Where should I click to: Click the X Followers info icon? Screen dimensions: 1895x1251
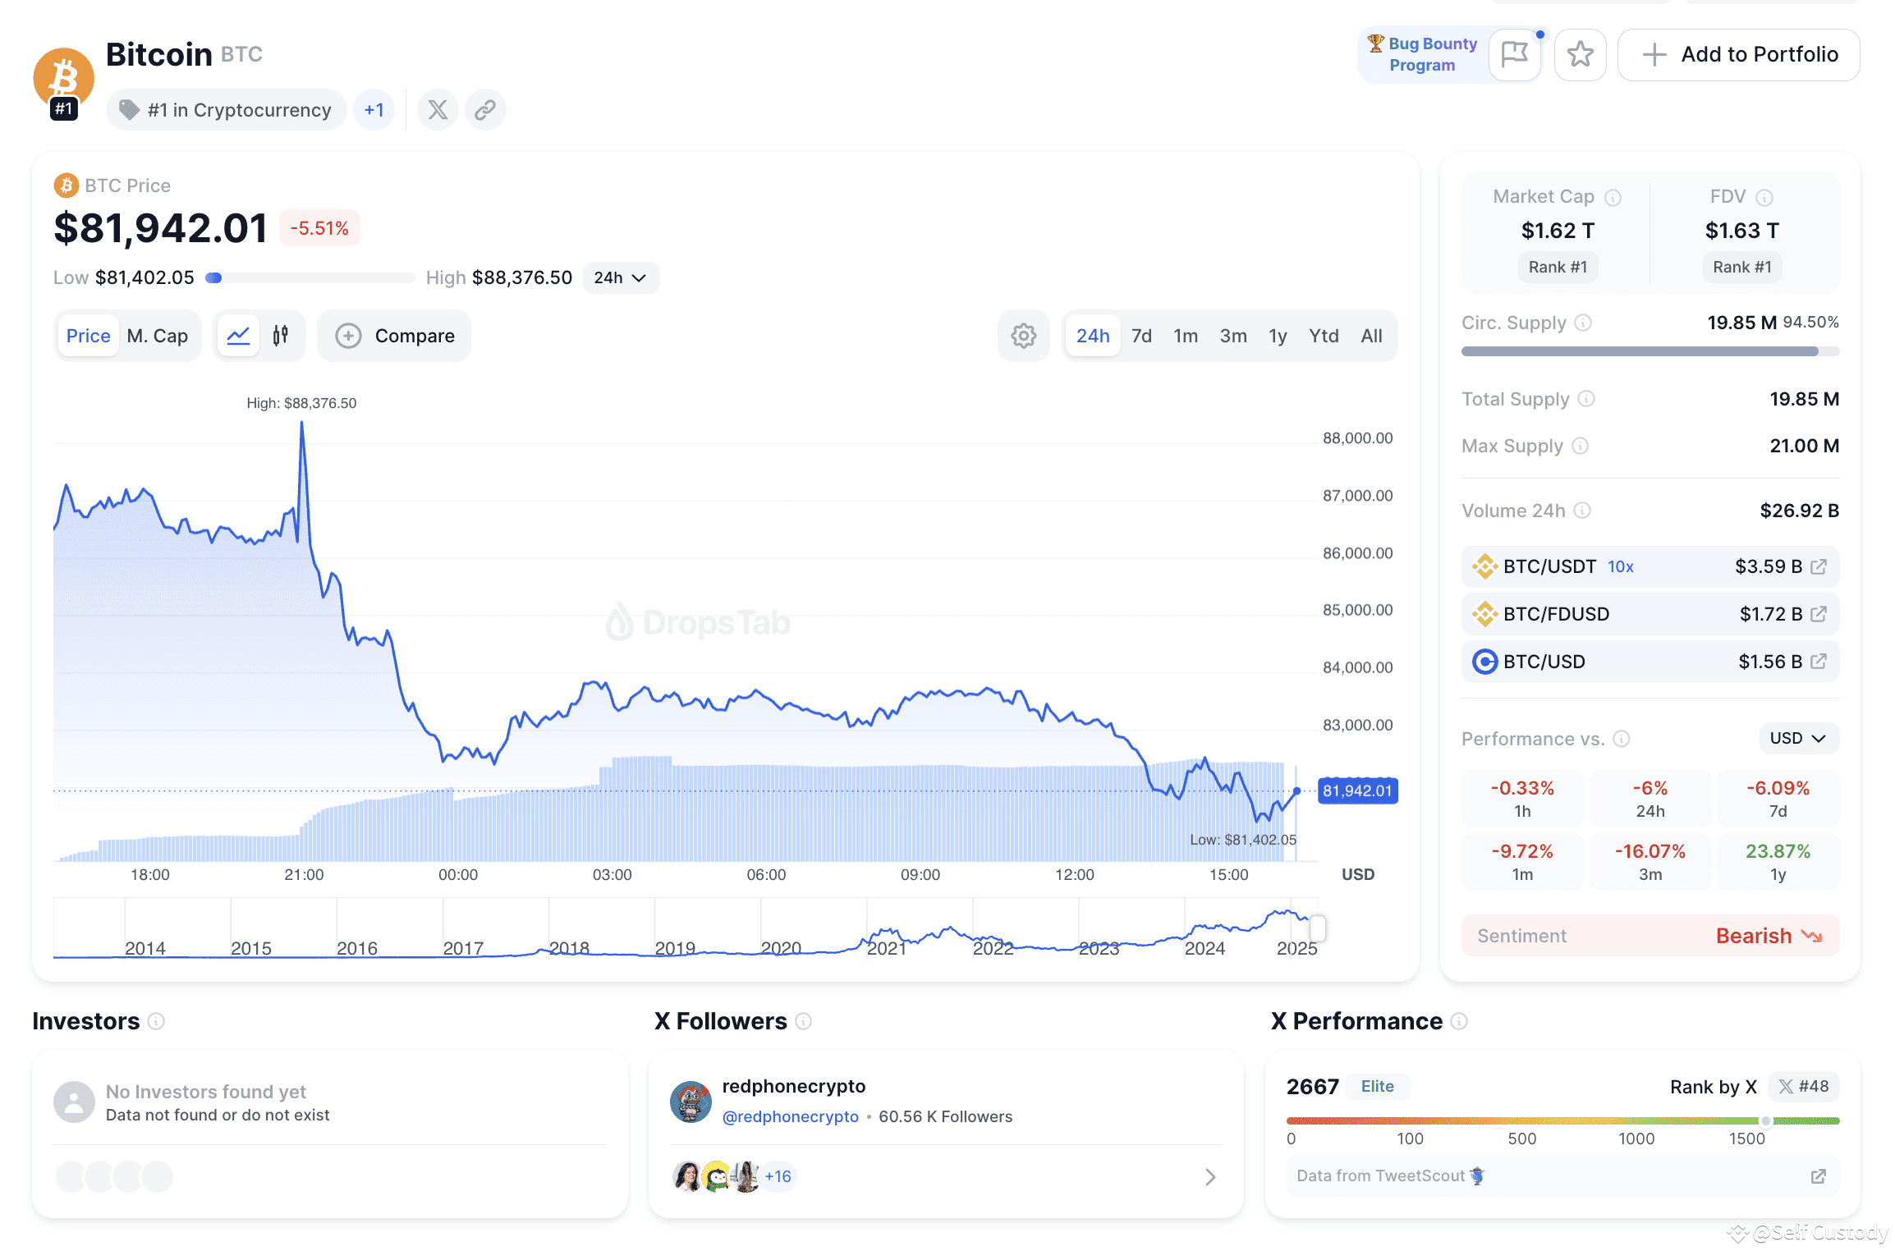(804, 1021)
